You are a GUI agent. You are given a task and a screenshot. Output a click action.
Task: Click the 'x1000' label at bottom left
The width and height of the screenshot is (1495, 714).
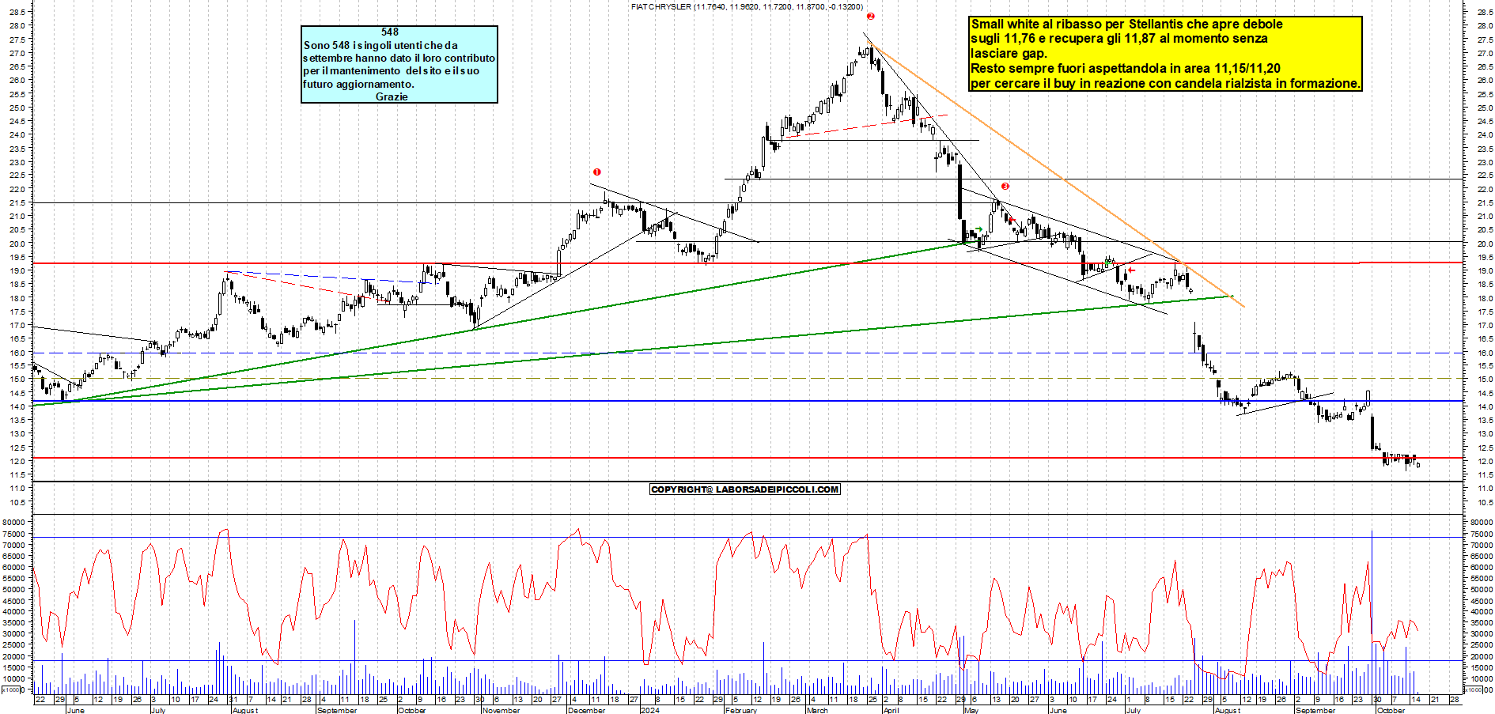pos(12,690)
